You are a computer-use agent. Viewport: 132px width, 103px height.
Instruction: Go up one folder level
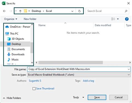20,11
